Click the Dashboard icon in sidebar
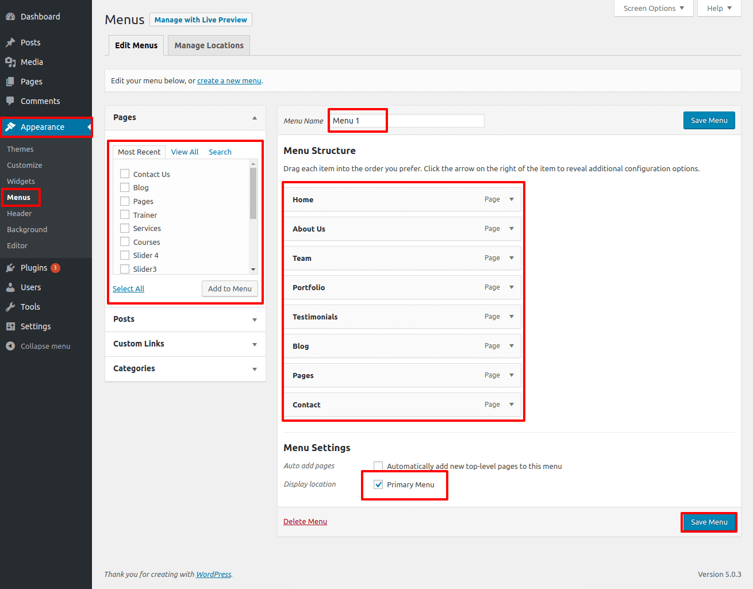753x589 pixels. tap(10, 17)
